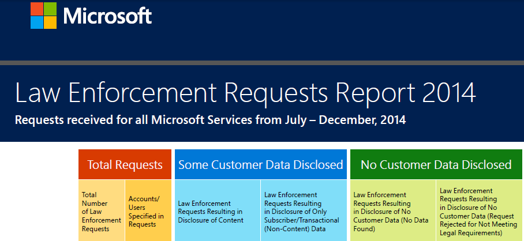Image resolution: width=524 pixels, height=241 pixels.
Task: Click the yellow square of the Microsoft logo
Action: point(50,21)
